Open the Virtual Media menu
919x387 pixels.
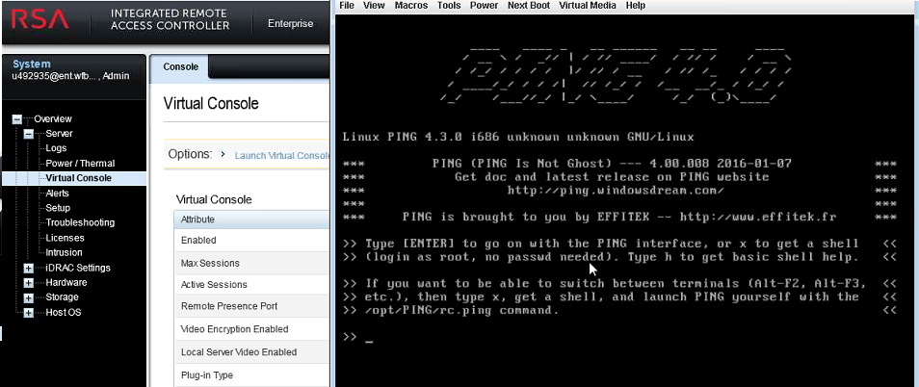point(588,6)
